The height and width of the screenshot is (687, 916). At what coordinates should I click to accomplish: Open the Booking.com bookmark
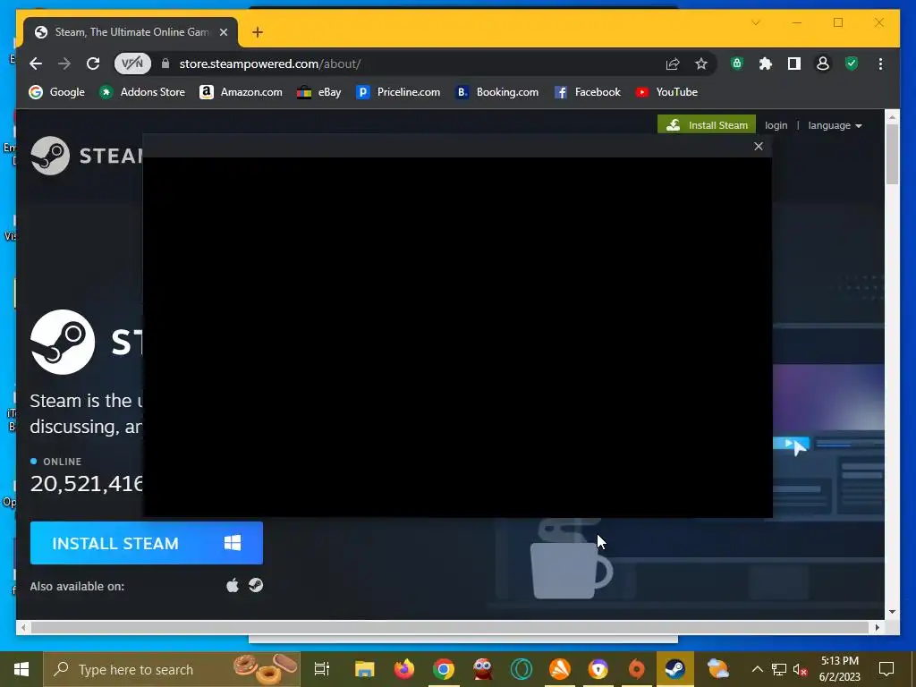[497, 92]
